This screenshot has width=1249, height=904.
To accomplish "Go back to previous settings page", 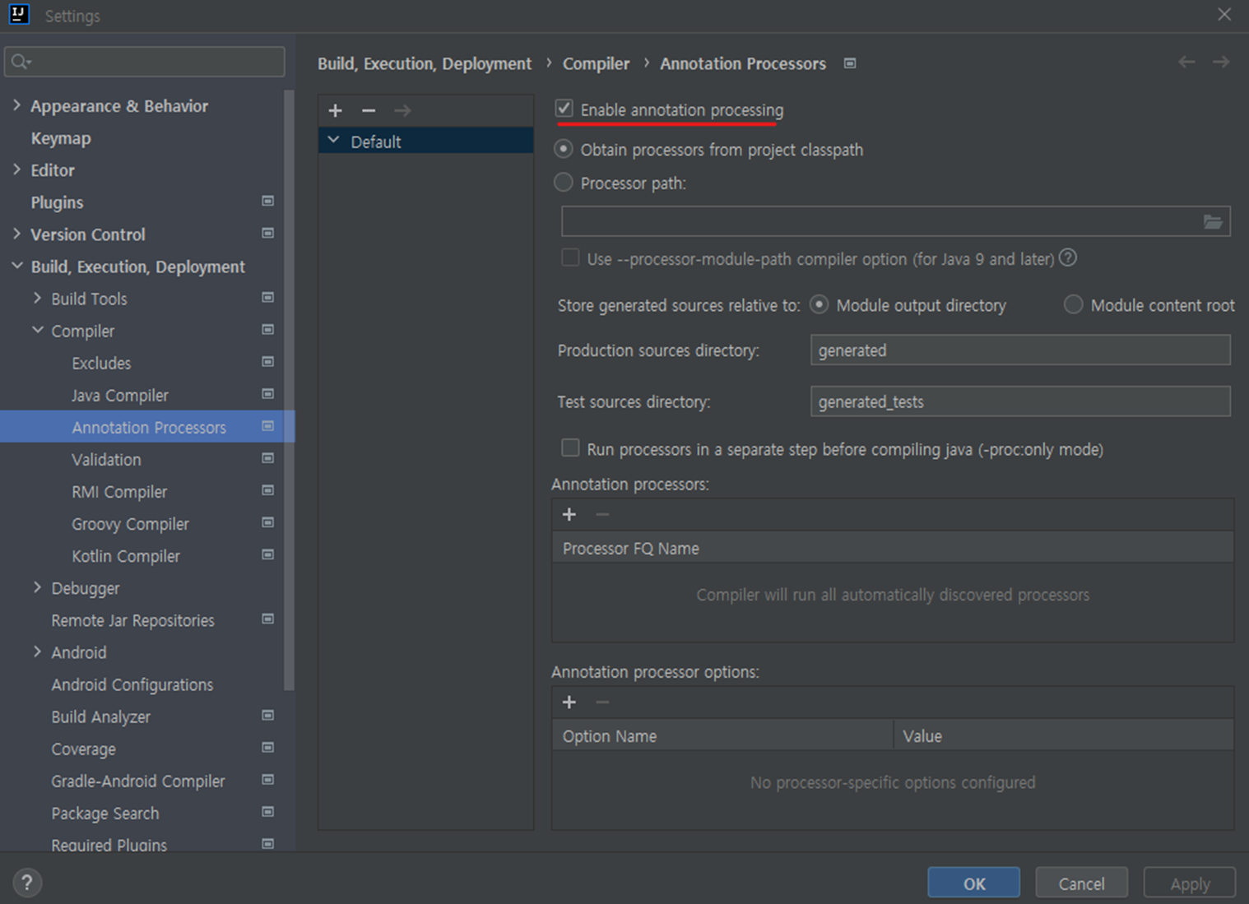I will point(1186,63).
